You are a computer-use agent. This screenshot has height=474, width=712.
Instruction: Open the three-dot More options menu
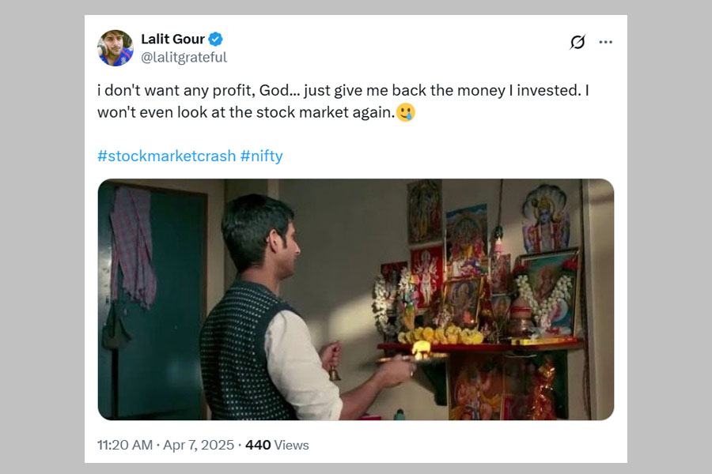[x=606, y=43]
